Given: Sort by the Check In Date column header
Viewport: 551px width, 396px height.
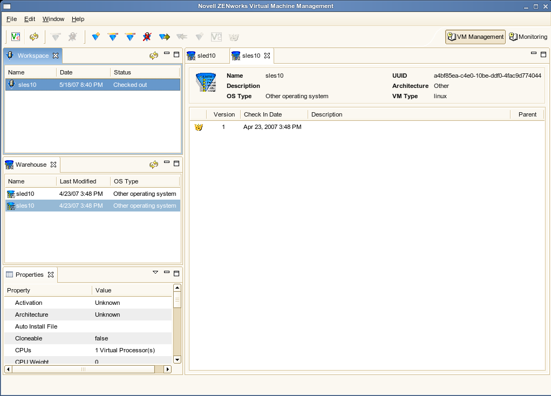Looking at the screenshot, I should 263,114.
